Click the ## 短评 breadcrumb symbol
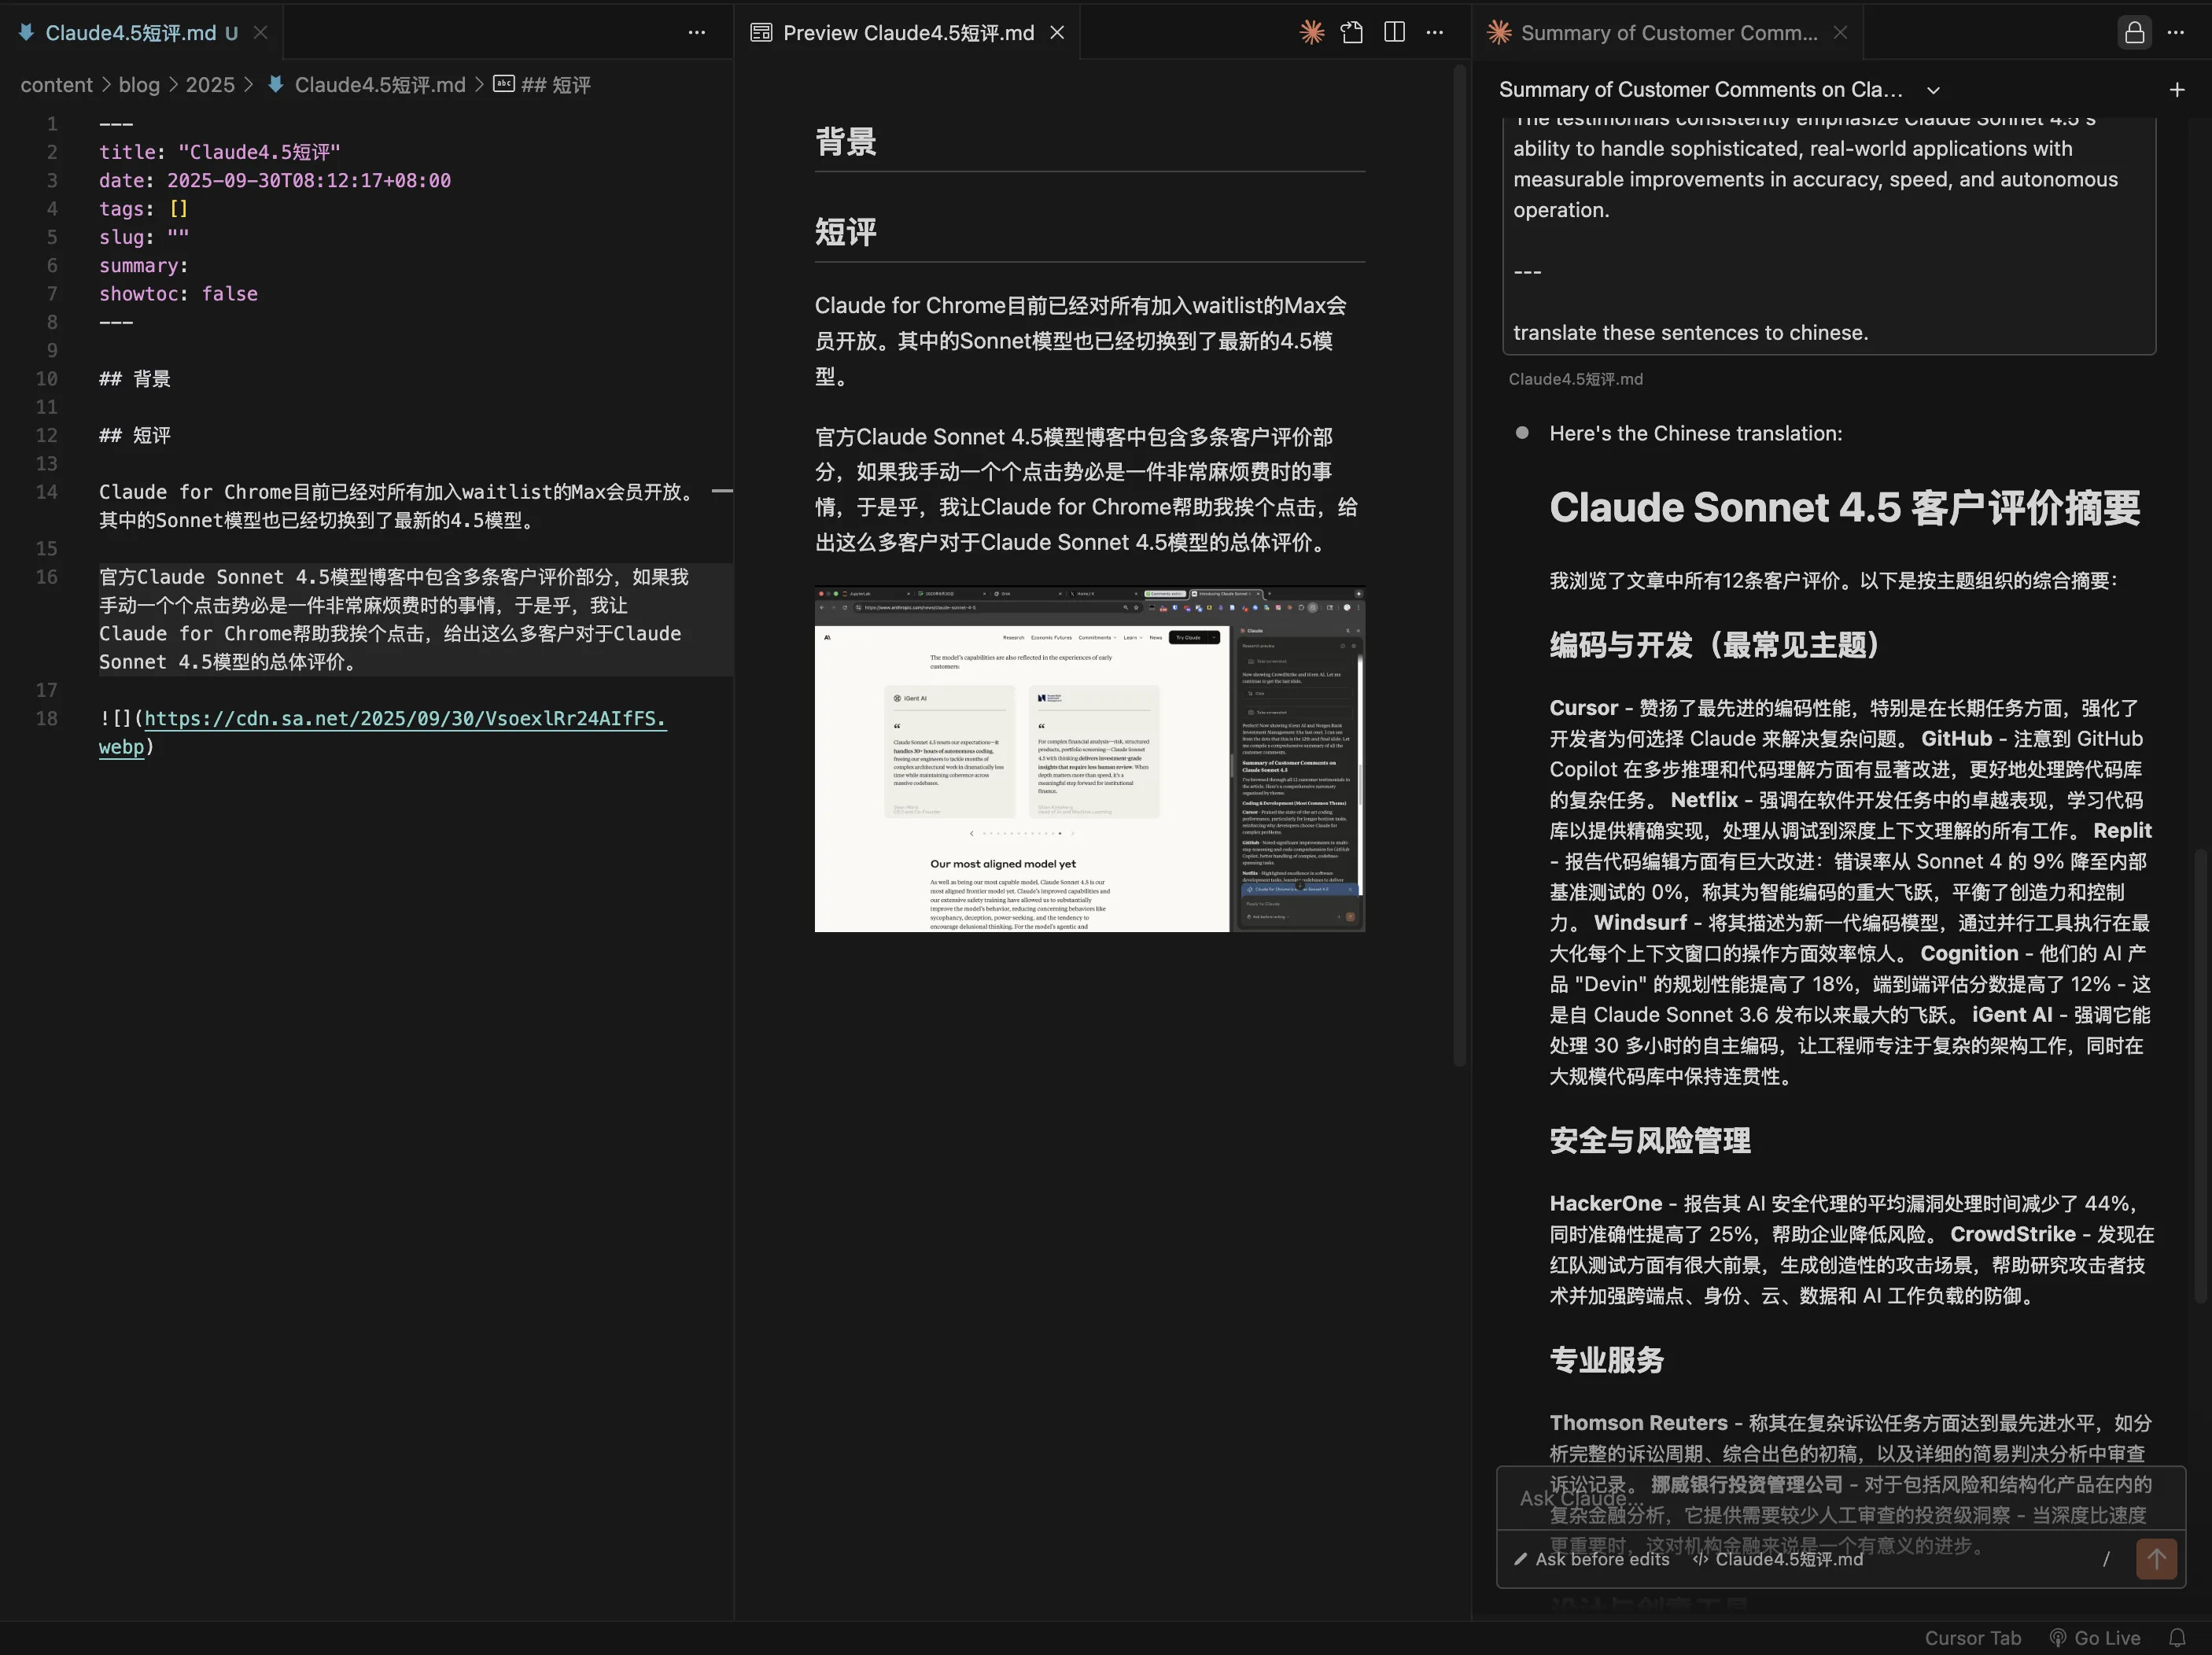Image resolution: width=2212 pixels, height=1655 pixels. tap(543, 85)
